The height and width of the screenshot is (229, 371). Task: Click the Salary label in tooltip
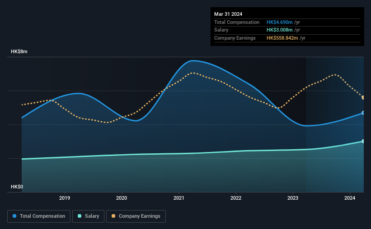pos(221,30)
